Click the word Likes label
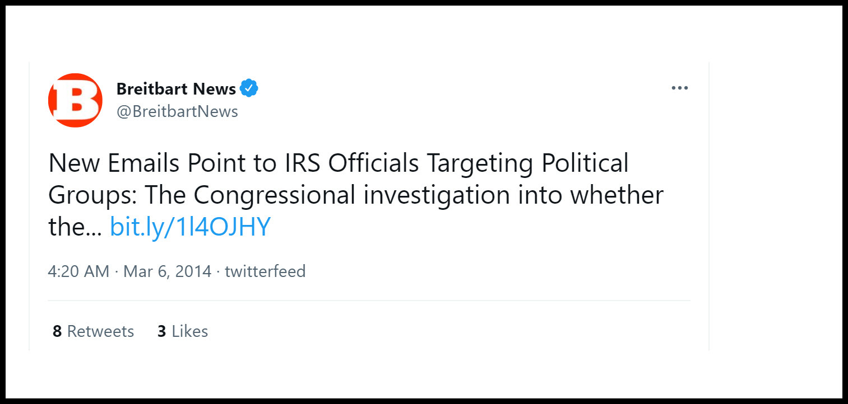 tap(190, 331)
